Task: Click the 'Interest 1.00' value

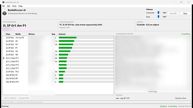Action: [x=65, y=28]
